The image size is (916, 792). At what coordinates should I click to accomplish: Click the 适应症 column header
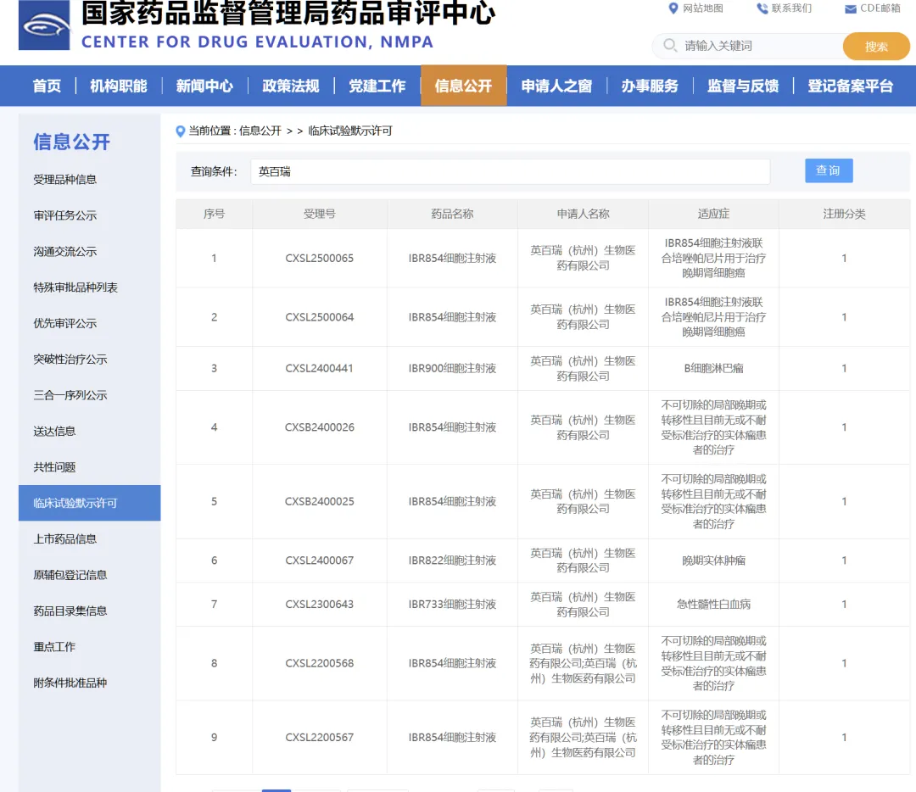tap(713, 214)
